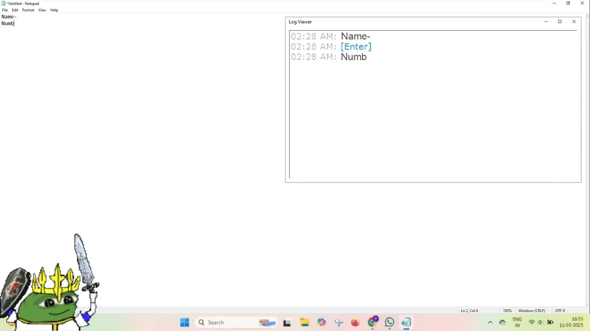Click 'Ln 2, Col 4' in status bar

click(469, 311)
